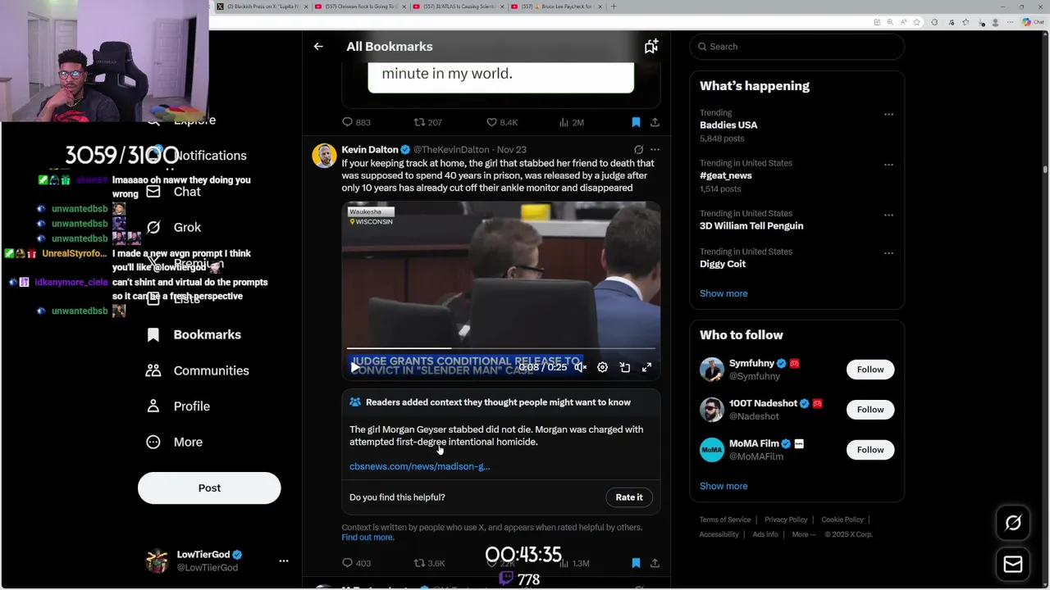The height and width of the screenshot is (590, 1050).
Task: Switch to the Bruce Lee Paycheck tab
Action: point(555,7)
